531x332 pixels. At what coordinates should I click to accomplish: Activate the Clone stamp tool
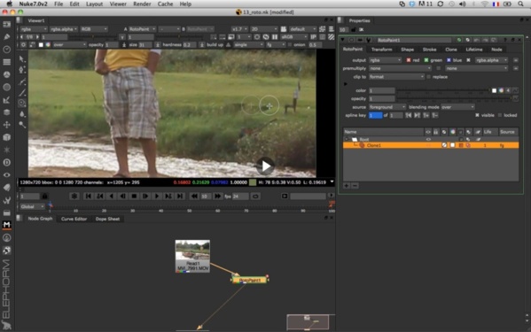click(x=22, y=103)
